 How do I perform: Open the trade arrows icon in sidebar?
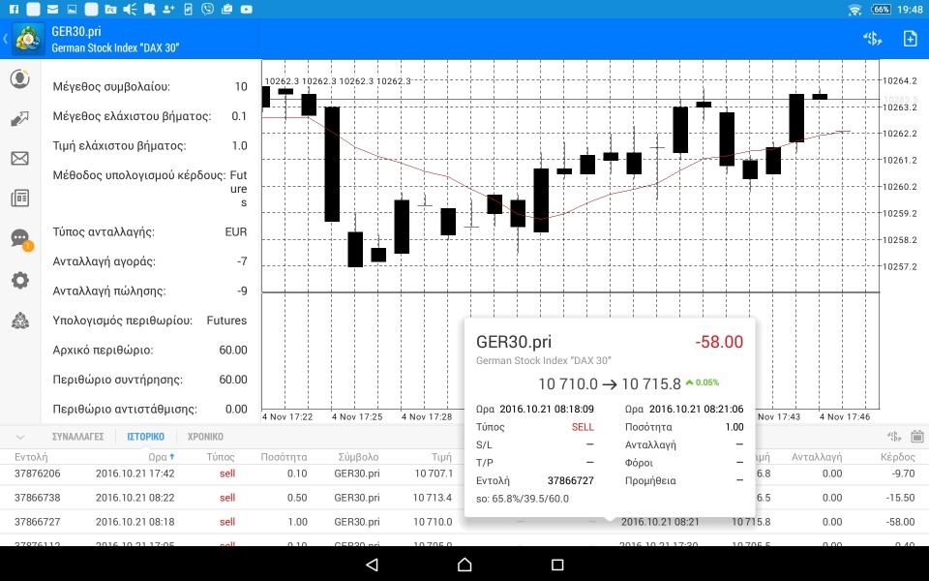pos(20,118)
